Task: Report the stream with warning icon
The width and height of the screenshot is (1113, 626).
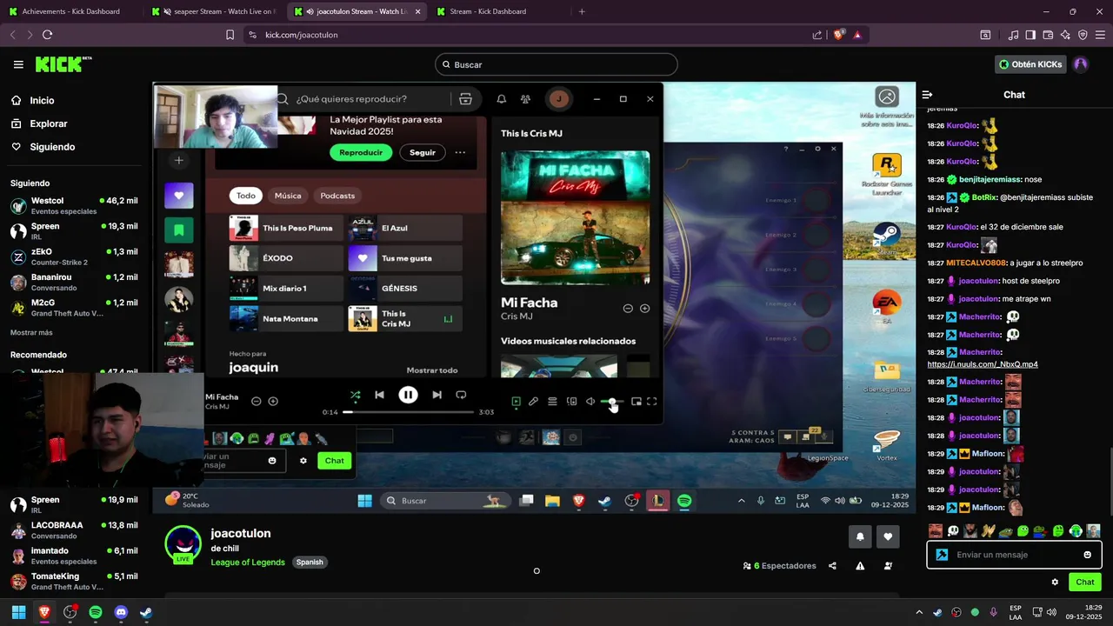Action: tap(860, 566)
